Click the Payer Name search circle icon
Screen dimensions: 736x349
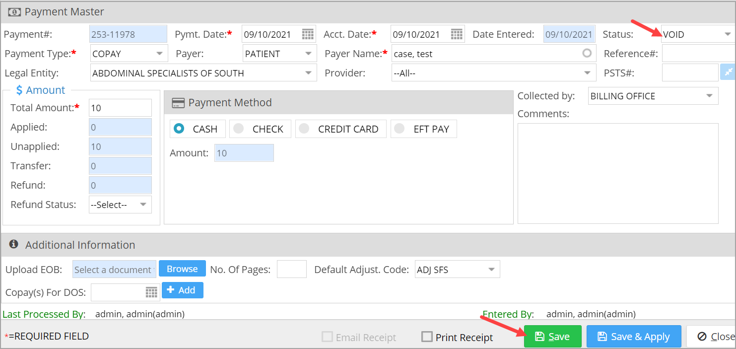587,53
